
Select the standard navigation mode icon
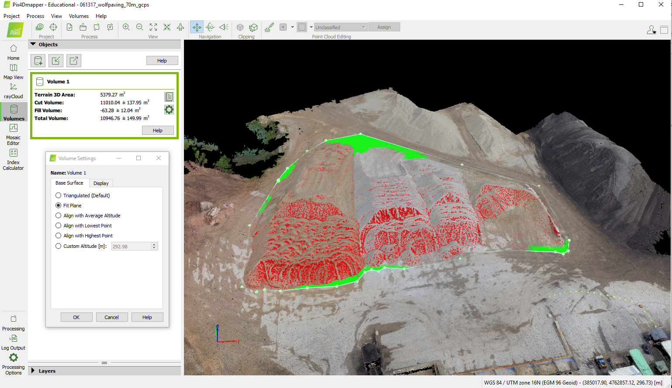point(197,27)
